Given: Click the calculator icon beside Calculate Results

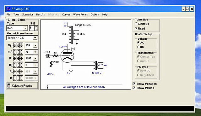Looking at the screenshot, I should click(x=9, y=85).
